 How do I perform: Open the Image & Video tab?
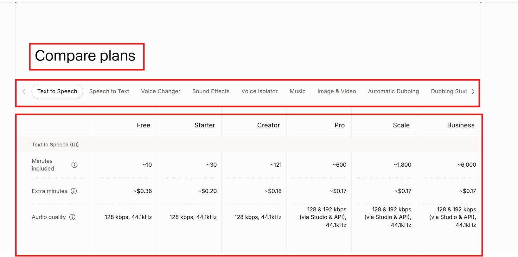337,91
